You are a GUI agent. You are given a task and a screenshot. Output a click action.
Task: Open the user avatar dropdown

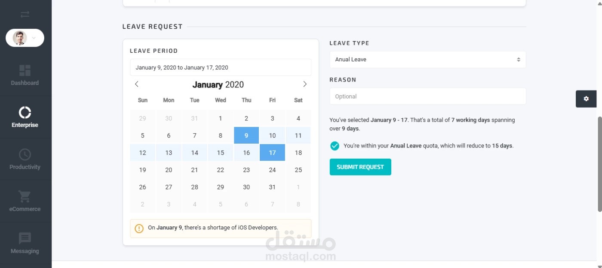click(25, 38)
